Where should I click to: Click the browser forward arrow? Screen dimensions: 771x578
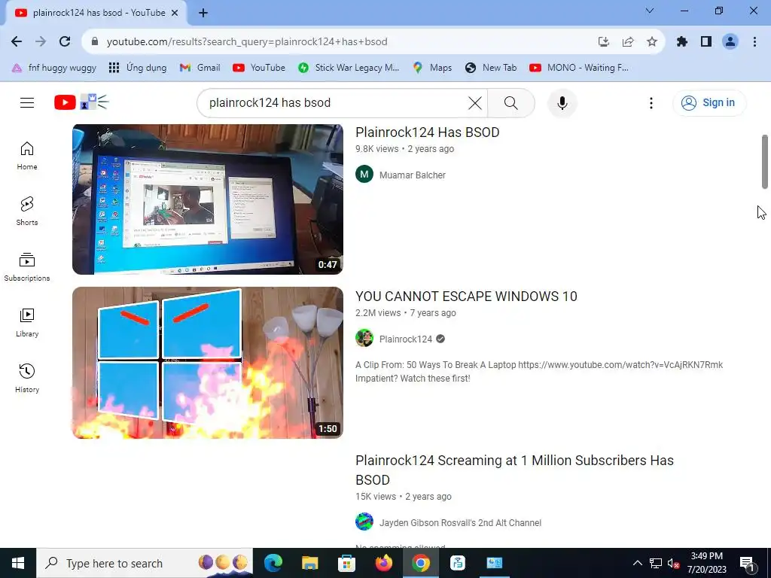pyautogui.click(x=41, y=42)
